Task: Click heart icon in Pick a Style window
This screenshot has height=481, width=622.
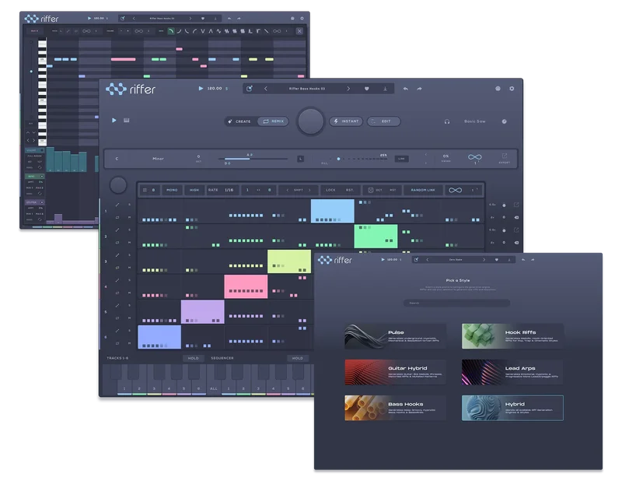Action: pos(496,260)
